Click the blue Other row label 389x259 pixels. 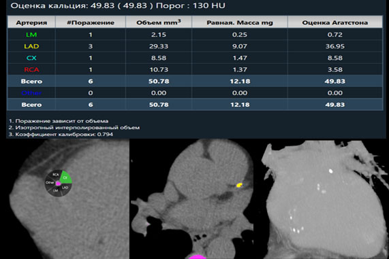[31, 93]
